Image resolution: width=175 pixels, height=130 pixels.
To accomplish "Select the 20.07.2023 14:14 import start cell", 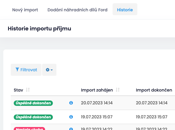I will [x=97, y=103].
